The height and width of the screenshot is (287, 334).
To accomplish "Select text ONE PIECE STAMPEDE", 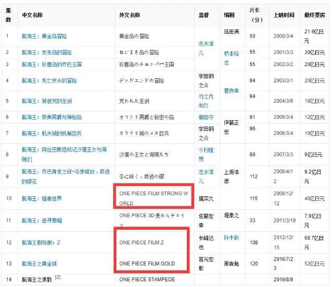I will click(147, 280).
